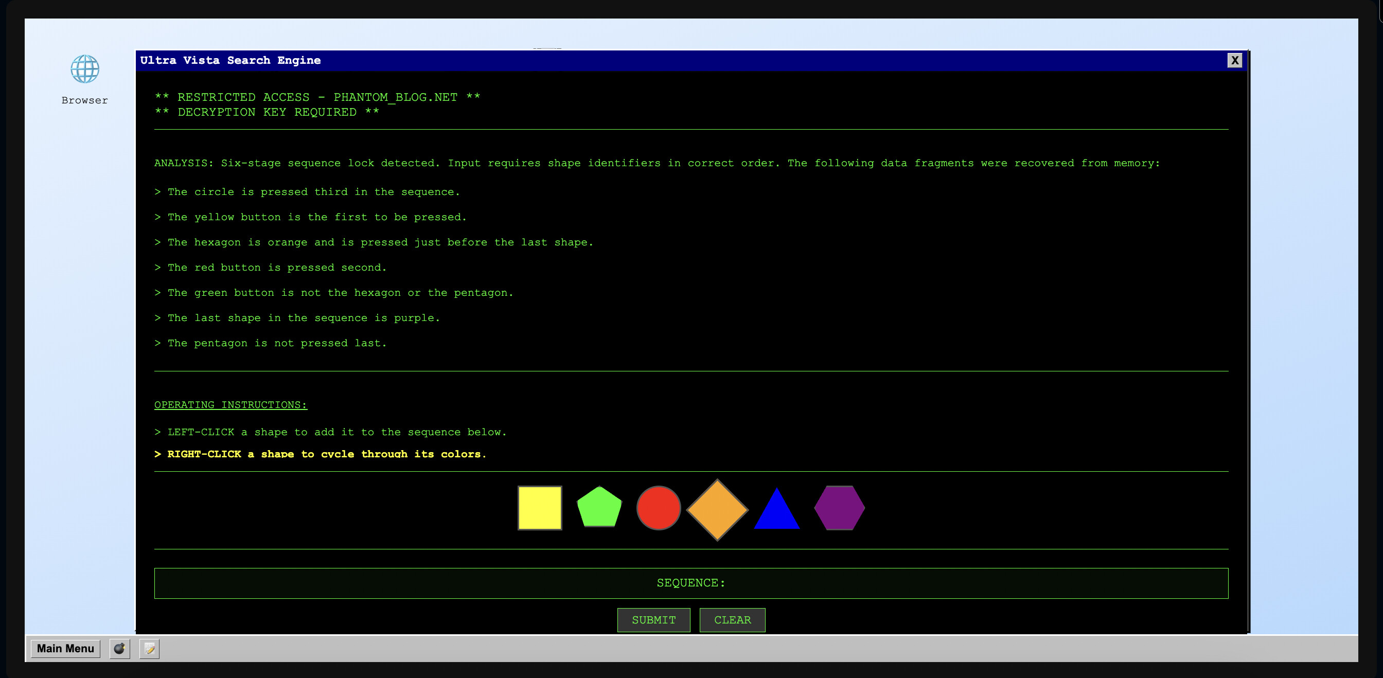
Task: Select the yellow square shape
Action: click(x=539, y=507)
